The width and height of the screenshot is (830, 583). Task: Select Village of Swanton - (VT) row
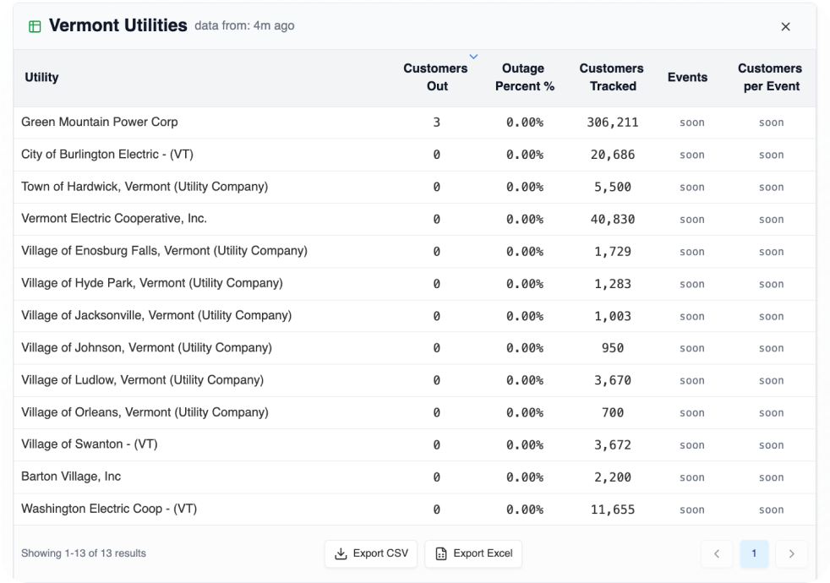pyautogui.click(x=90, y=444)
